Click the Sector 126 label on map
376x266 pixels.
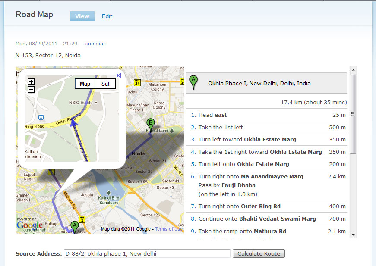coord(150,215)
